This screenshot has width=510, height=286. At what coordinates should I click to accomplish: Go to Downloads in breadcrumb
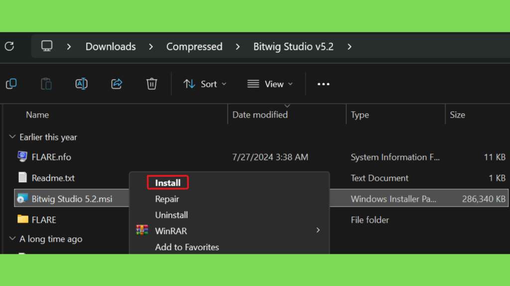point(111,47)
